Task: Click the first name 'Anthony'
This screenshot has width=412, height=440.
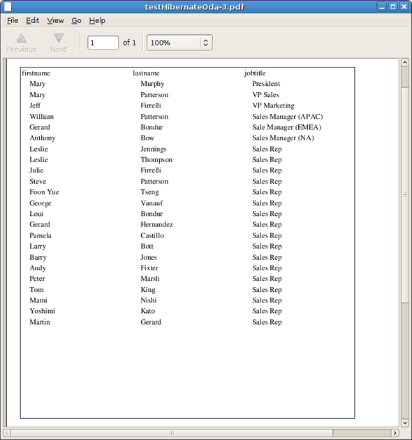Action: click(43, 138)
